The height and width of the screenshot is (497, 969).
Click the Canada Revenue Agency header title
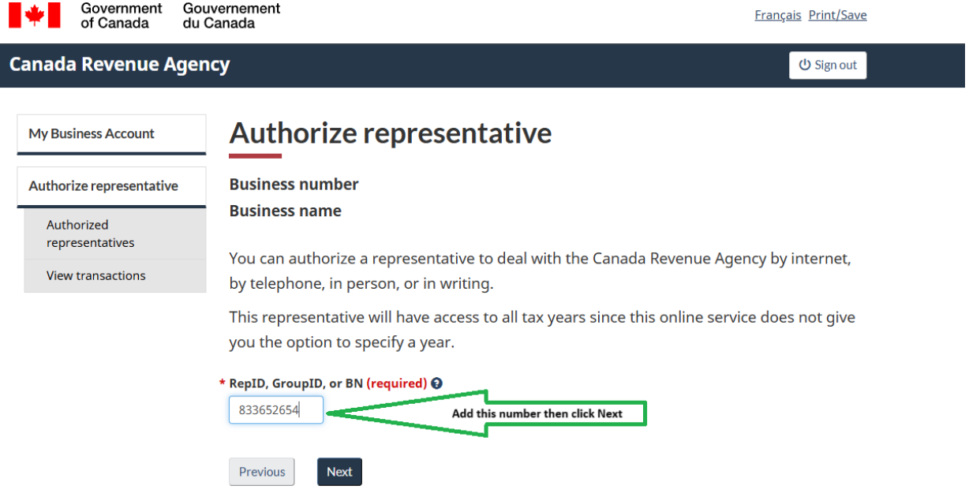tap(119, 65)
